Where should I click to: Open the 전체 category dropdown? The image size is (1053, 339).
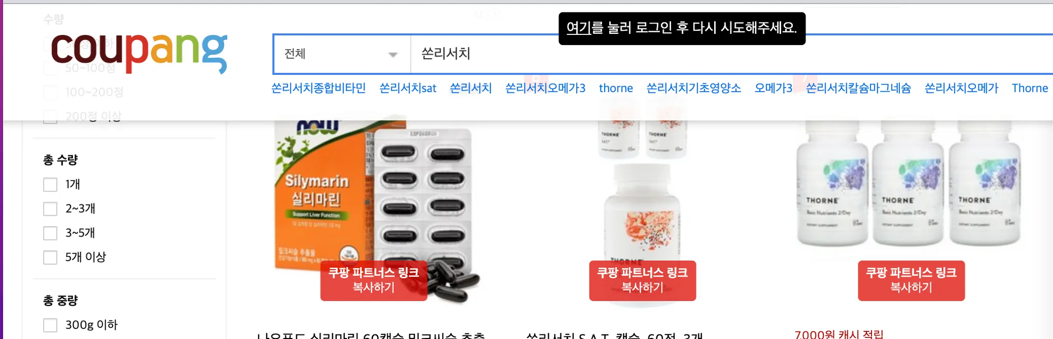click(x=342, y=54)
